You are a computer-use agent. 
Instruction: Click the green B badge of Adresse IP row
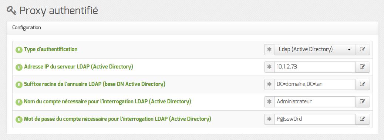tap(19, 67)
